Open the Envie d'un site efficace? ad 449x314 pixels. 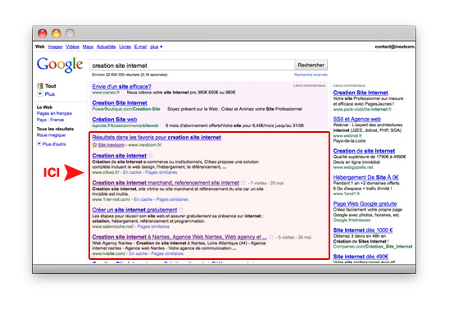pos(121,86)
